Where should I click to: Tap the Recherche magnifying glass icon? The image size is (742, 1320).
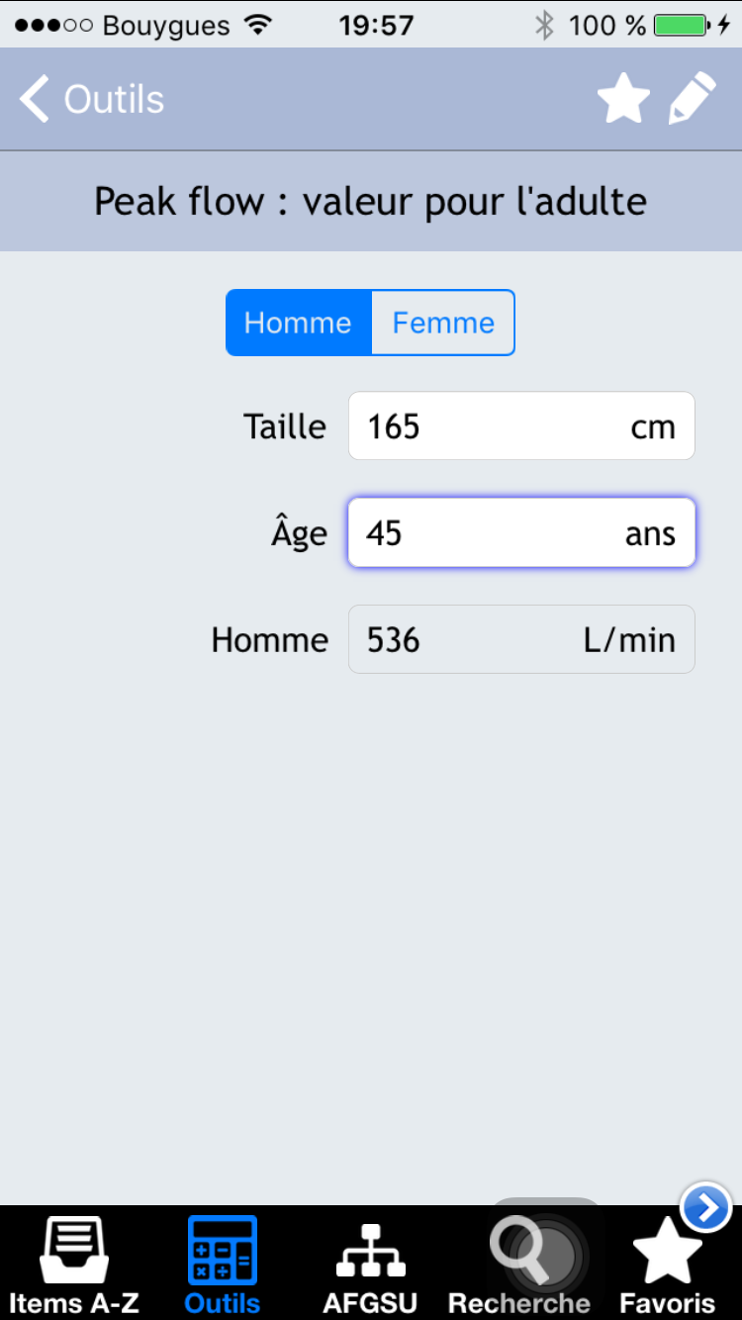coord(520,1250)
